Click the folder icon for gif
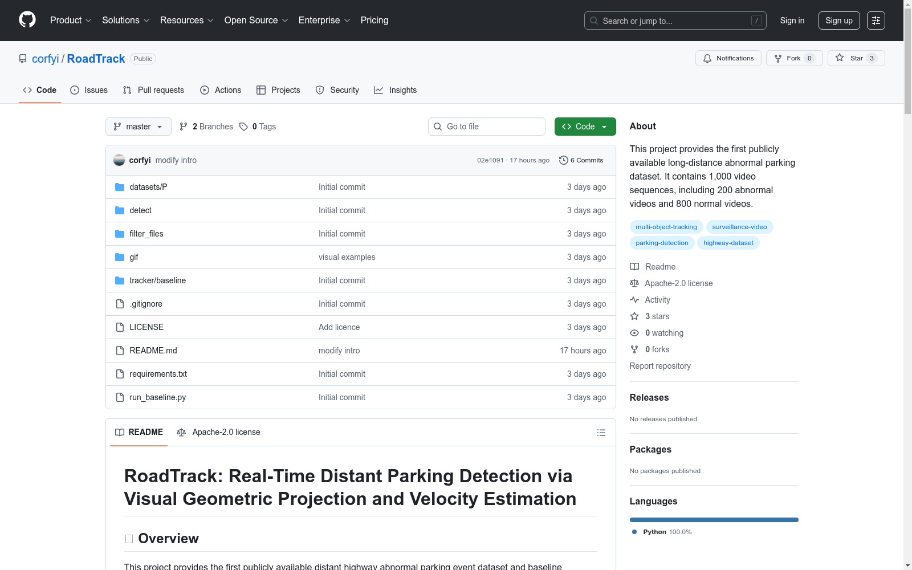This screenshot has height=570, width=912. click(120, 257)
